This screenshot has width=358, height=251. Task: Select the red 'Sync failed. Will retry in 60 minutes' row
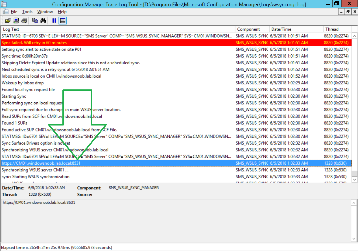[176, 43]
